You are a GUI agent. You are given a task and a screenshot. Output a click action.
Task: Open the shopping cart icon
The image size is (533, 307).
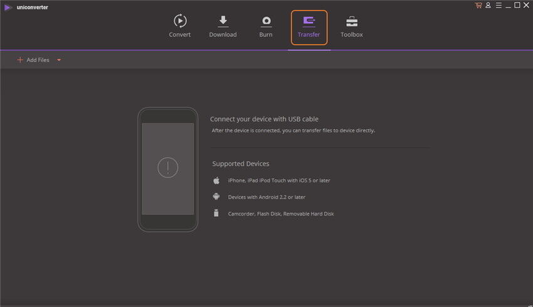coord(478,5)
